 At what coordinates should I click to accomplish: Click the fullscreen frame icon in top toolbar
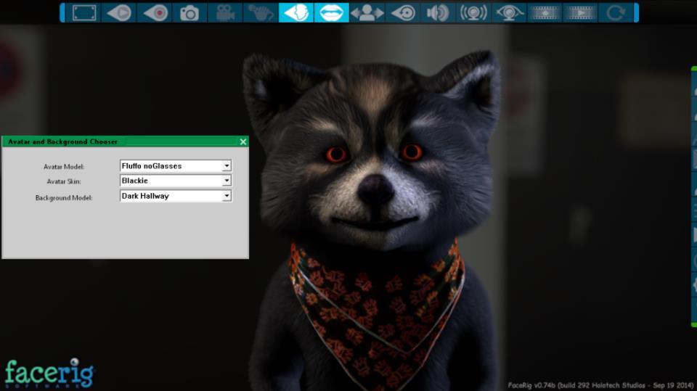[x=83, y=12]
